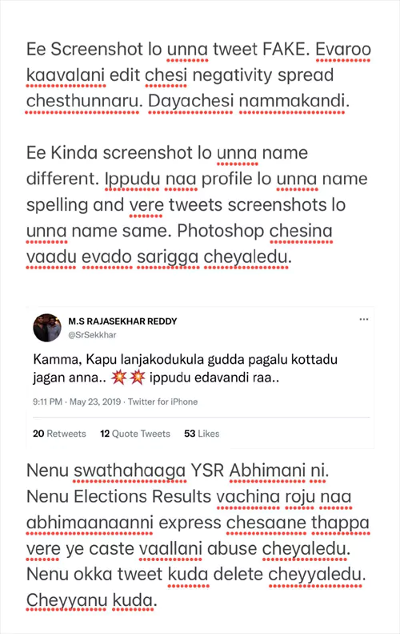
Task: Place cursor after 'Cheyyanu kuda.' at end
Action: (x=157, y=601)
